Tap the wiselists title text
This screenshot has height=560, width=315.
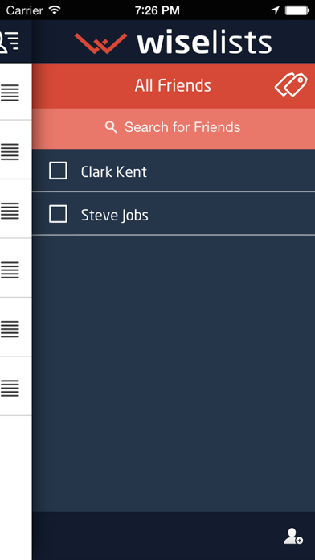point(204,43)
